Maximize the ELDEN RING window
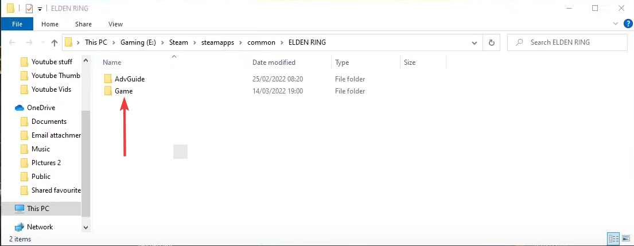Screen dimensions: 634x246 pyautogui.click(x=595, y=8)
